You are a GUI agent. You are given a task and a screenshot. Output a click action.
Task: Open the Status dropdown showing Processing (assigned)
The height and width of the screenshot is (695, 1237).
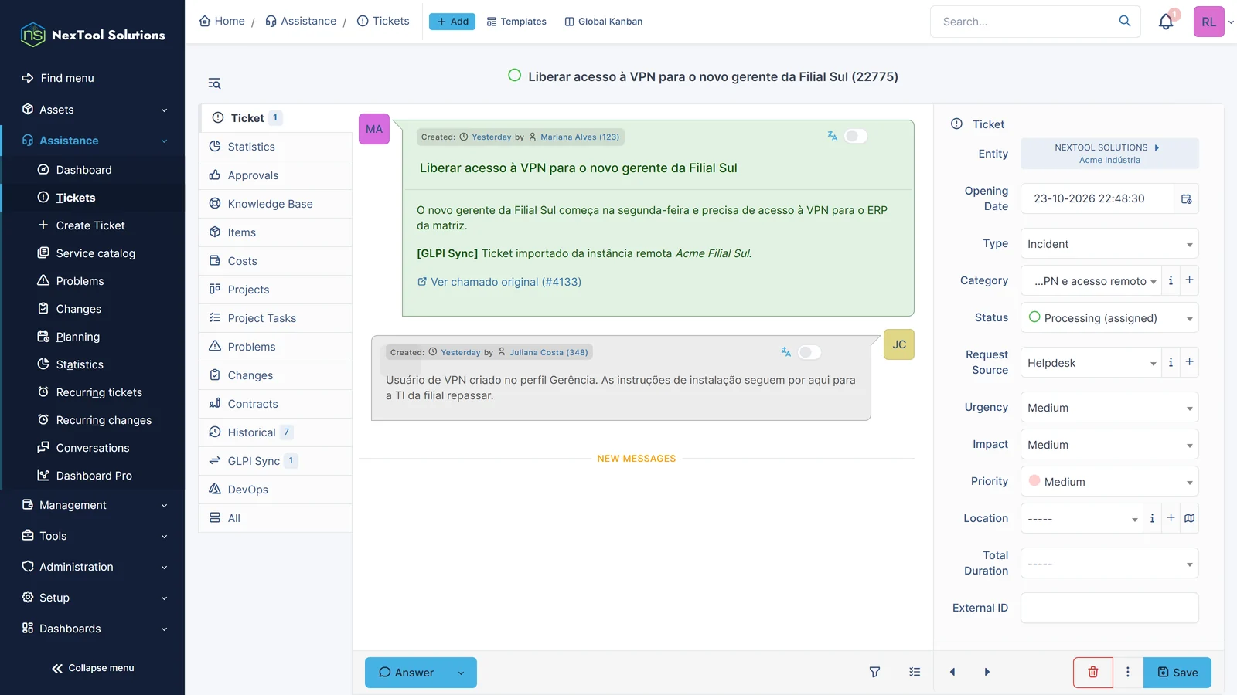tap(1109, 318)
